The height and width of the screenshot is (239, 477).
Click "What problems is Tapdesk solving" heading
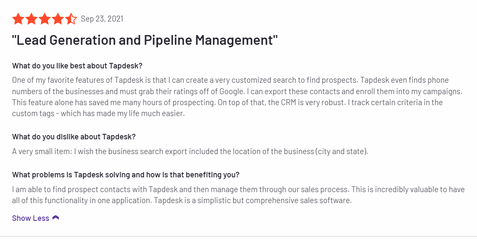click(x=126, y=175)
